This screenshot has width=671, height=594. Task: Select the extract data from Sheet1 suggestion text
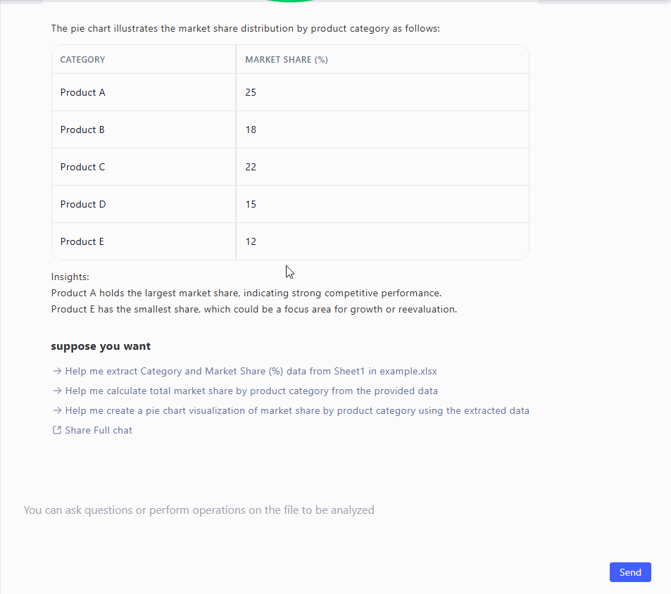[x=251, y=371]
